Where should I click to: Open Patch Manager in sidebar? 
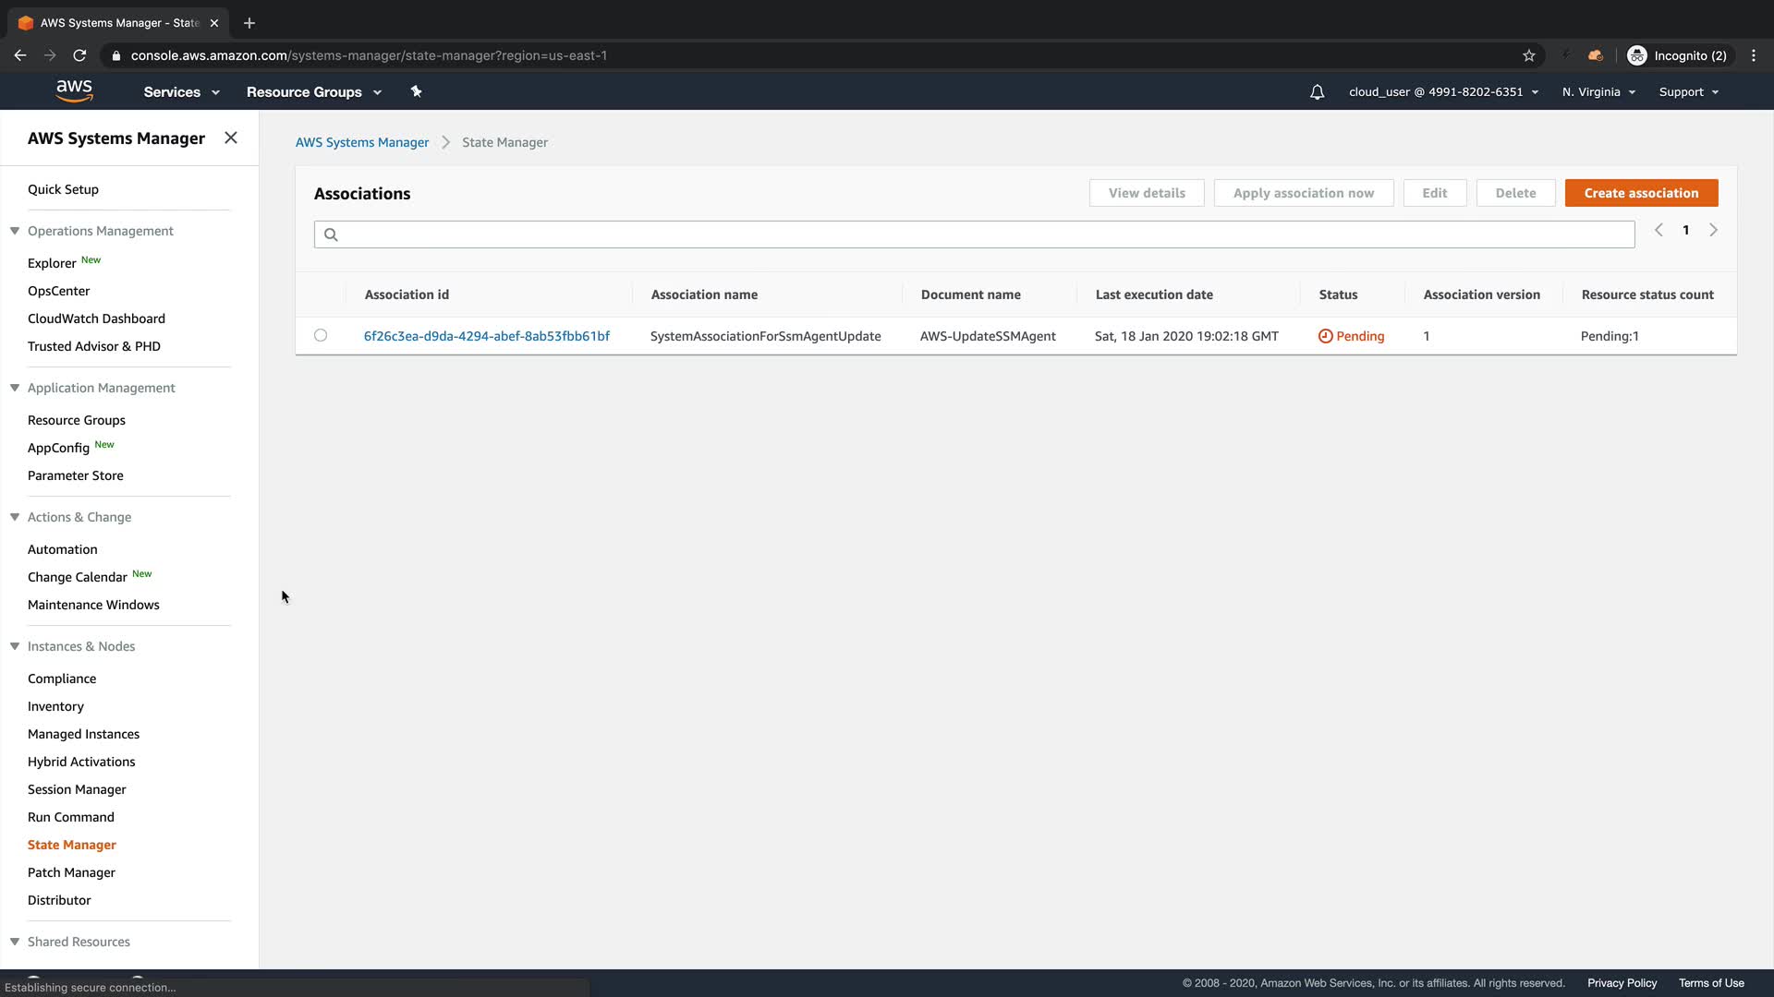[71, 872]
